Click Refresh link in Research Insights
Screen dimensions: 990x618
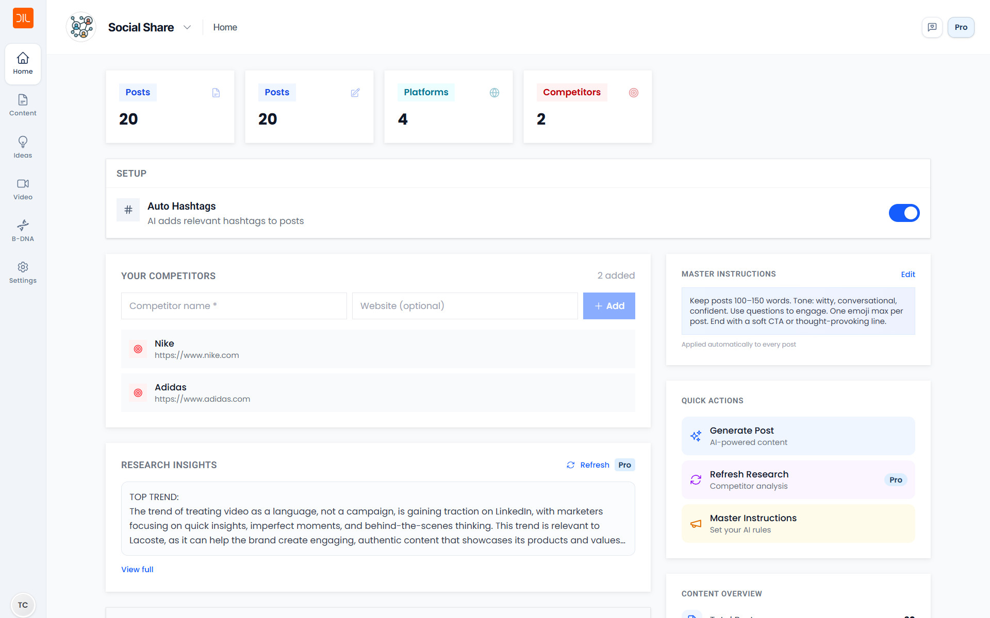[x=595, y=465]
